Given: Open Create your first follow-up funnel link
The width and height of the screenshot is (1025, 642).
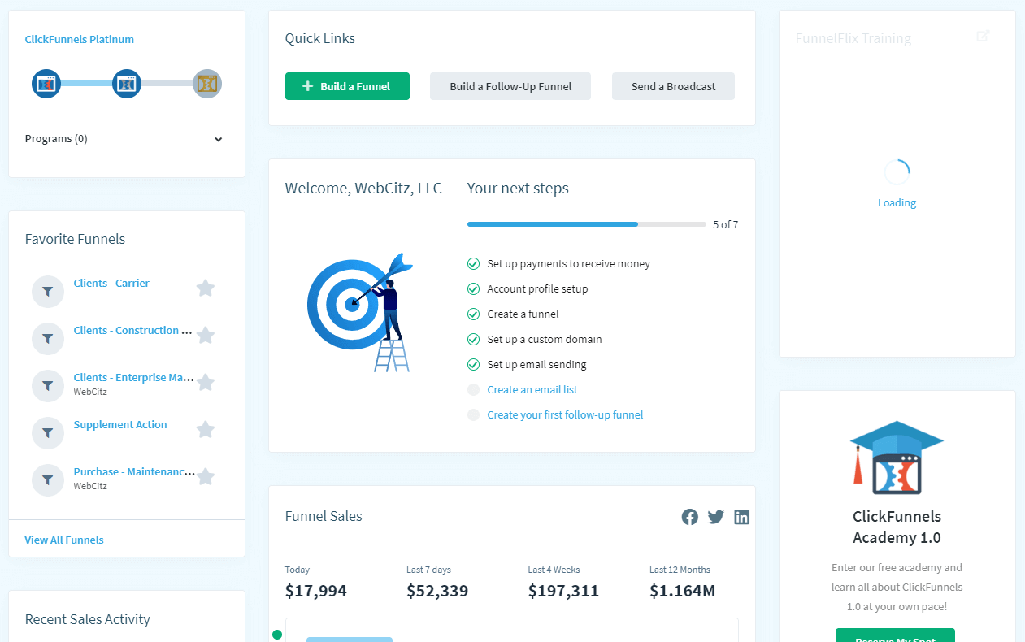Looking at the screenshot, I should coord(565,415).
